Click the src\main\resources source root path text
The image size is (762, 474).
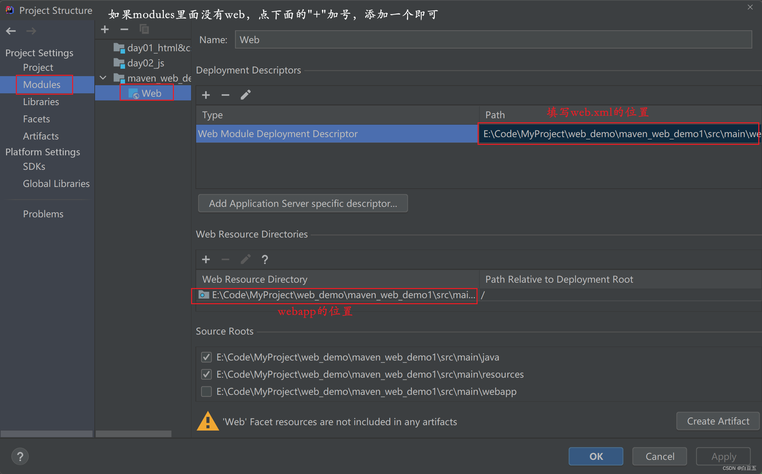(370, 374)
